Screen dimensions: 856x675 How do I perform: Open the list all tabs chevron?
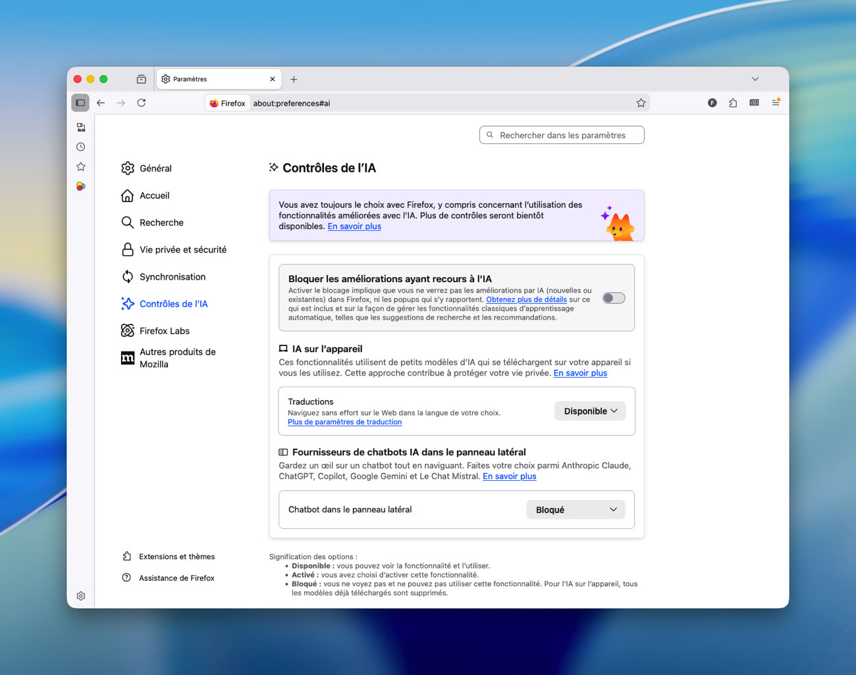pyautogui.click(x=755, y=79)
